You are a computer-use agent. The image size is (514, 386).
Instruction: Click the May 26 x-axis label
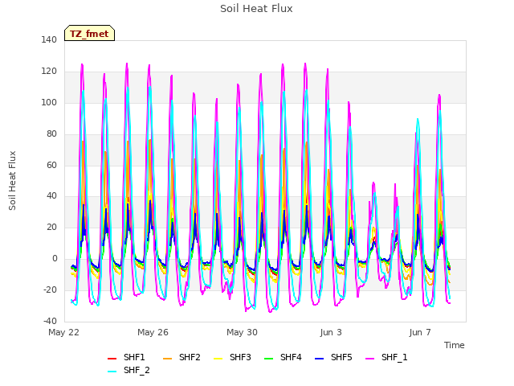click(153, 332)
